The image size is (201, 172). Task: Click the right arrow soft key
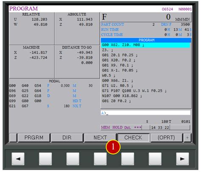pyautogui.click(x=182, y=159)
